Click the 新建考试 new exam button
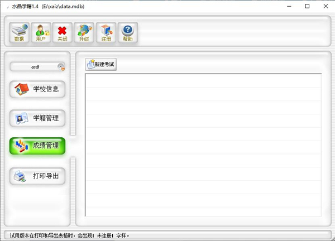The image size is (335, 241). click(101, 64)
